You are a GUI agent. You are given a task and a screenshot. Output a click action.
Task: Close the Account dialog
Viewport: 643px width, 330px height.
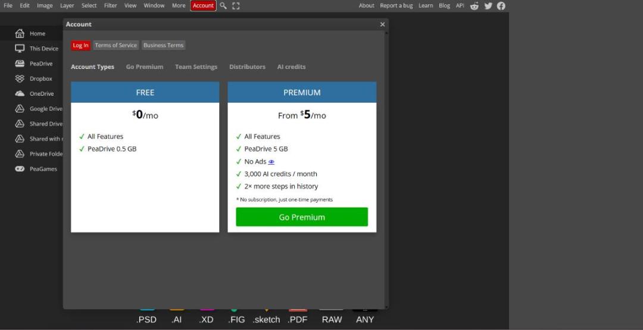pos(382,24)
